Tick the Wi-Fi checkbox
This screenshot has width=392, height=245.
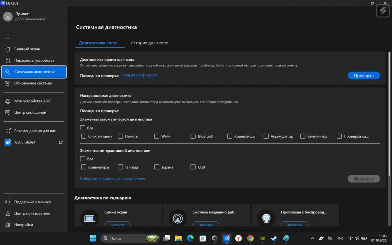click(x=157, y=136)
